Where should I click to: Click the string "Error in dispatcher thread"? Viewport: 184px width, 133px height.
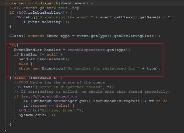tap(70, 87)
